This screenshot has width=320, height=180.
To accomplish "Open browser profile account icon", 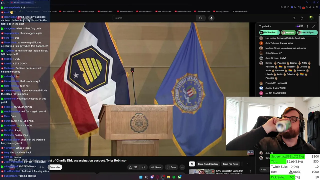I will [310, 7].
